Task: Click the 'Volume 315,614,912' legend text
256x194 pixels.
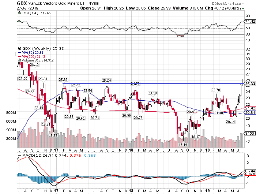Action: tap(38, 60)
